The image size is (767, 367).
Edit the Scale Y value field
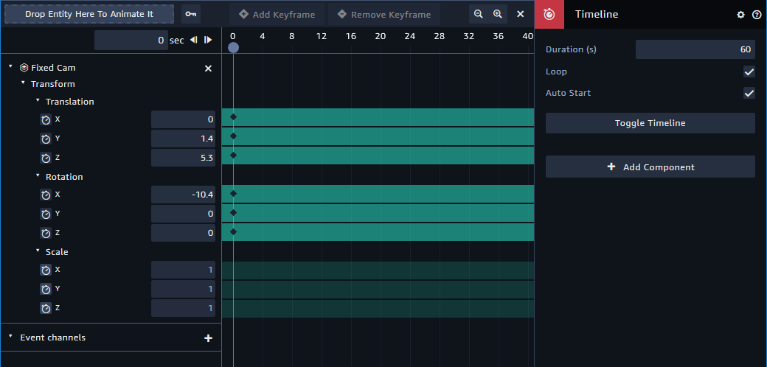[183, 290]
